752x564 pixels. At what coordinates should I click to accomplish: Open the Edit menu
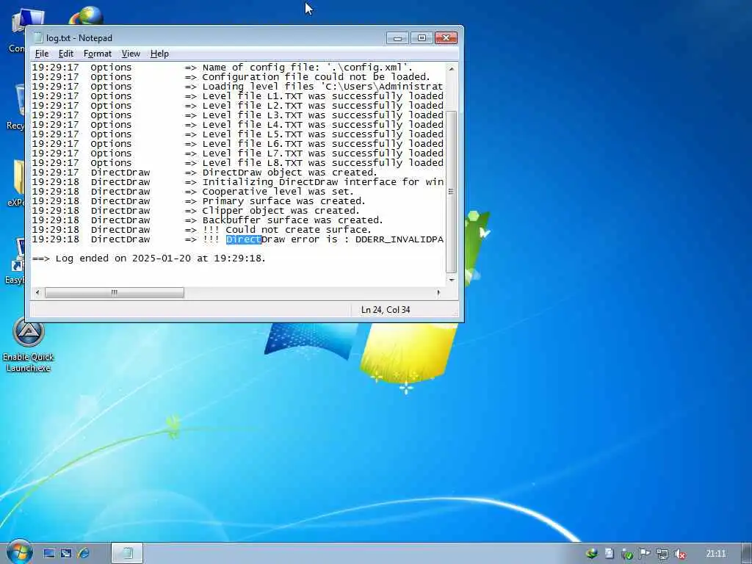pyautogui.click(x=65, y=54)
